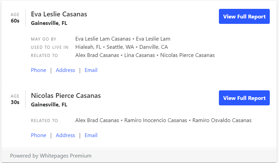
Task: Click Alex Brad Casanas in Nicolas's related list
Action: point(97,120)
